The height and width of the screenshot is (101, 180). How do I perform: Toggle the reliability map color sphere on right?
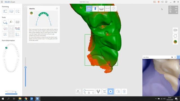tap(175, 42)
